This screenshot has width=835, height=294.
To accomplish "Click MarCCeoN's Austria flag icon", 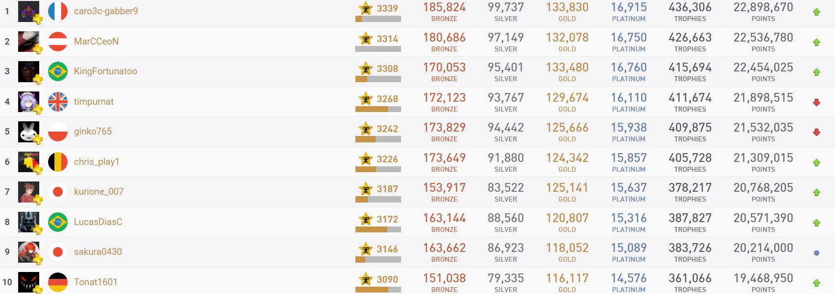I will click(58, 42).
